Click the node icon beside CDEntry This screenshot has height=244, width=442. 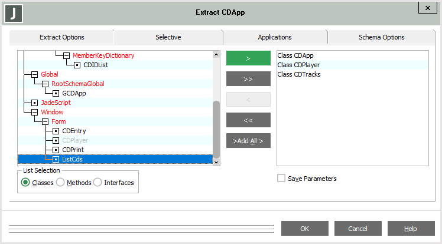[x=56, y=131]
